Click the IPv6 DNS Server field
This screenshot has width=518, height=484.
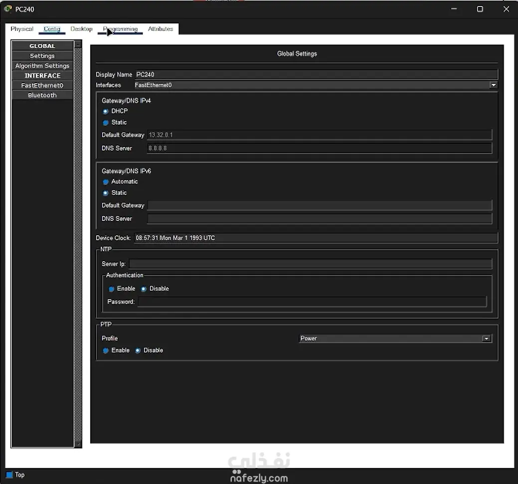[x=320, y=218]
